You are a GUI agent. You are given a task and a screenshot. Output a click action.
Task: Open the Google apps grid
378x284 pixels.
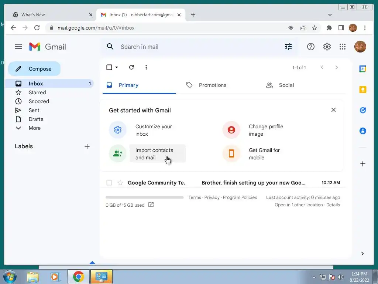tap(343, 47)
